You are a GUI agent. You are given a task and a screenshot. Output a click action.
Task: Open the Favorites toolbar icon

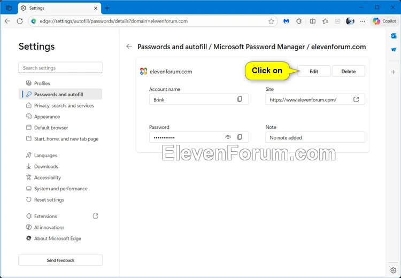pyautogui.click(x=325, y=21)
